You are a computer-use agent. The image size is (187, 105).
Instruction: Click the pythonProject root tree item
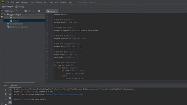click(x=15, y=15)
